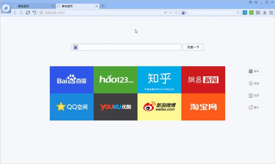Click the 百度一下 button
The width and height of the screenshot is (275, 164).
pyautogui.click(x=193, y=47)
